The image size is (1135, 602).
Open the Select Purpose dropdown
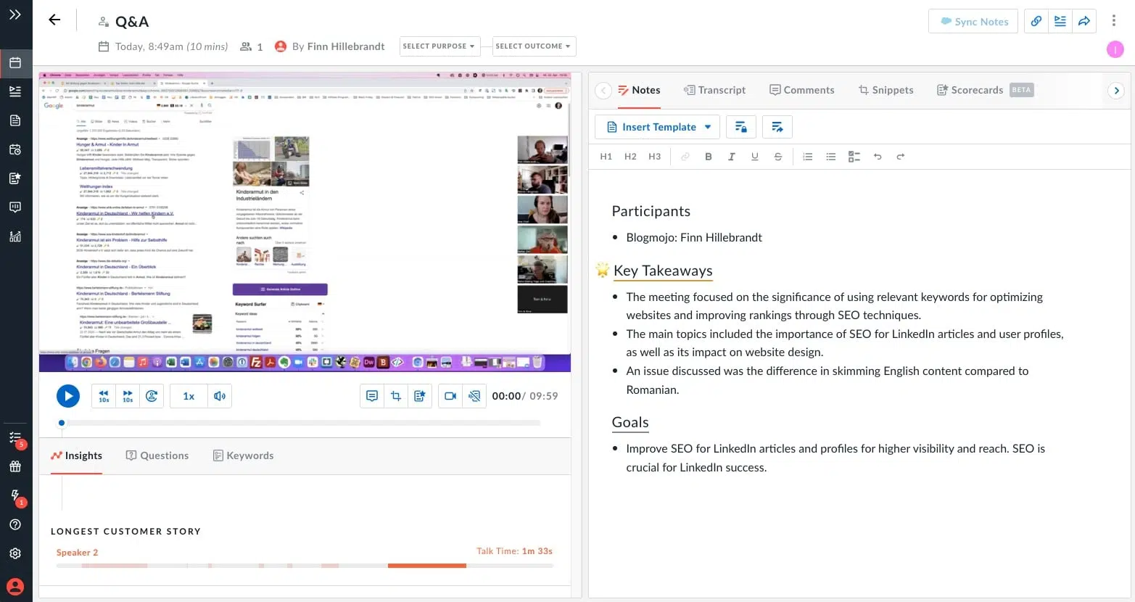439,46
